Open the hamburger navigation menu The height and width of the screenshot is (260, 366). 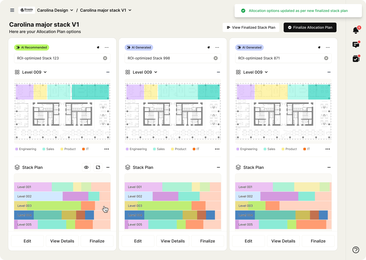[12, 10]
